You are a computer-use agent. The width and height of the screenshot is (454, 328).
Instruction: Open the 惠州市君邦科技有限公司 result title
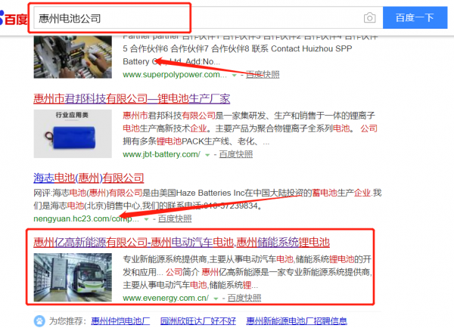[x=132, y=99]
